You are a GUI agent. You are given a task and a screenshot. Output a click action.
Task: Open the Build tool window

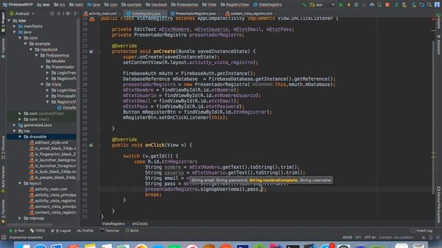coord(132,231)
